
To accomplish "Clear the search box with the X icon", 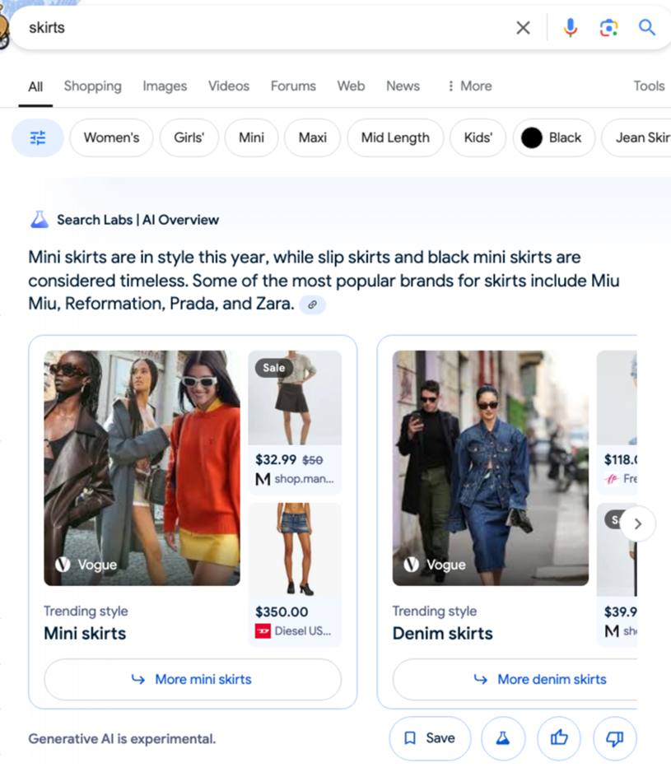I will click(x=523, y=28).
